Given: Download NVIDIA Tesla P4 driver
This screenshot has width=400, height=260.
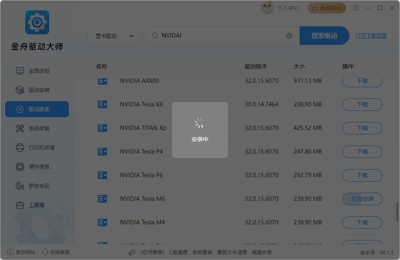Looking at the screenshot, I should pos(362,152).
